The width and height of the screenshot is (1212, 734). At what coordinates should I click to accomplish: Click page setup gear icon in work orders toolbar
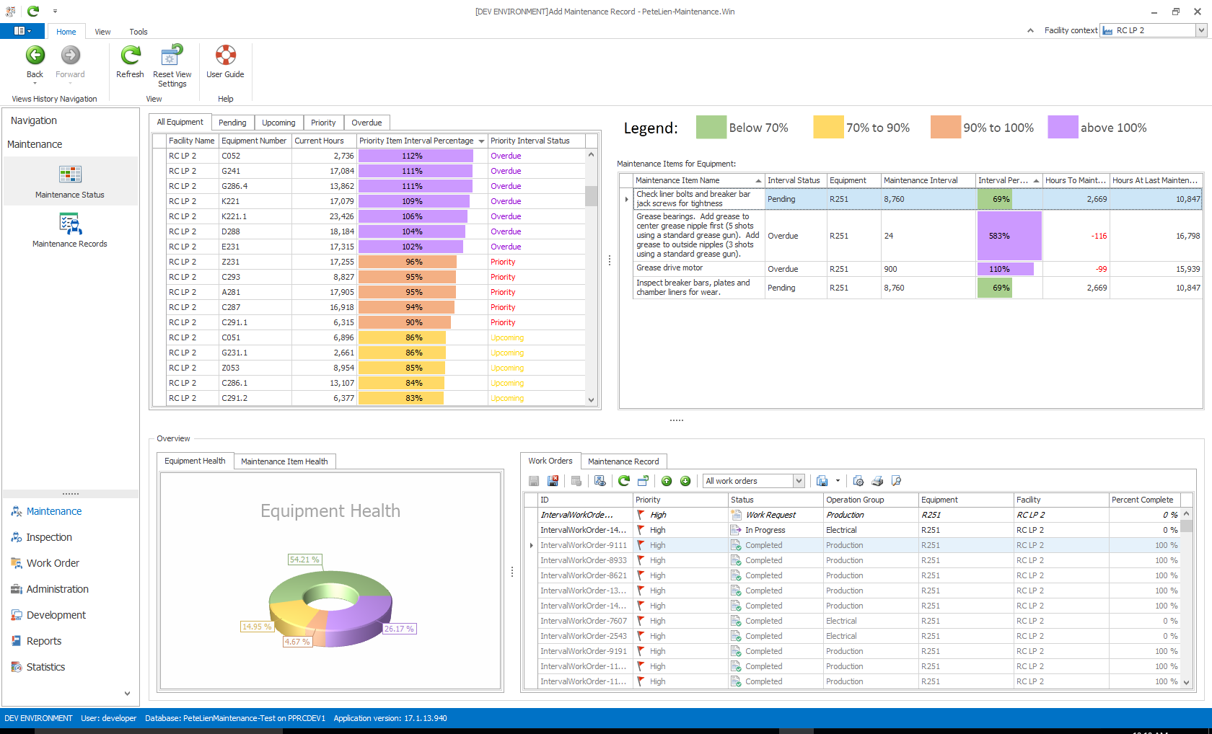858,481
